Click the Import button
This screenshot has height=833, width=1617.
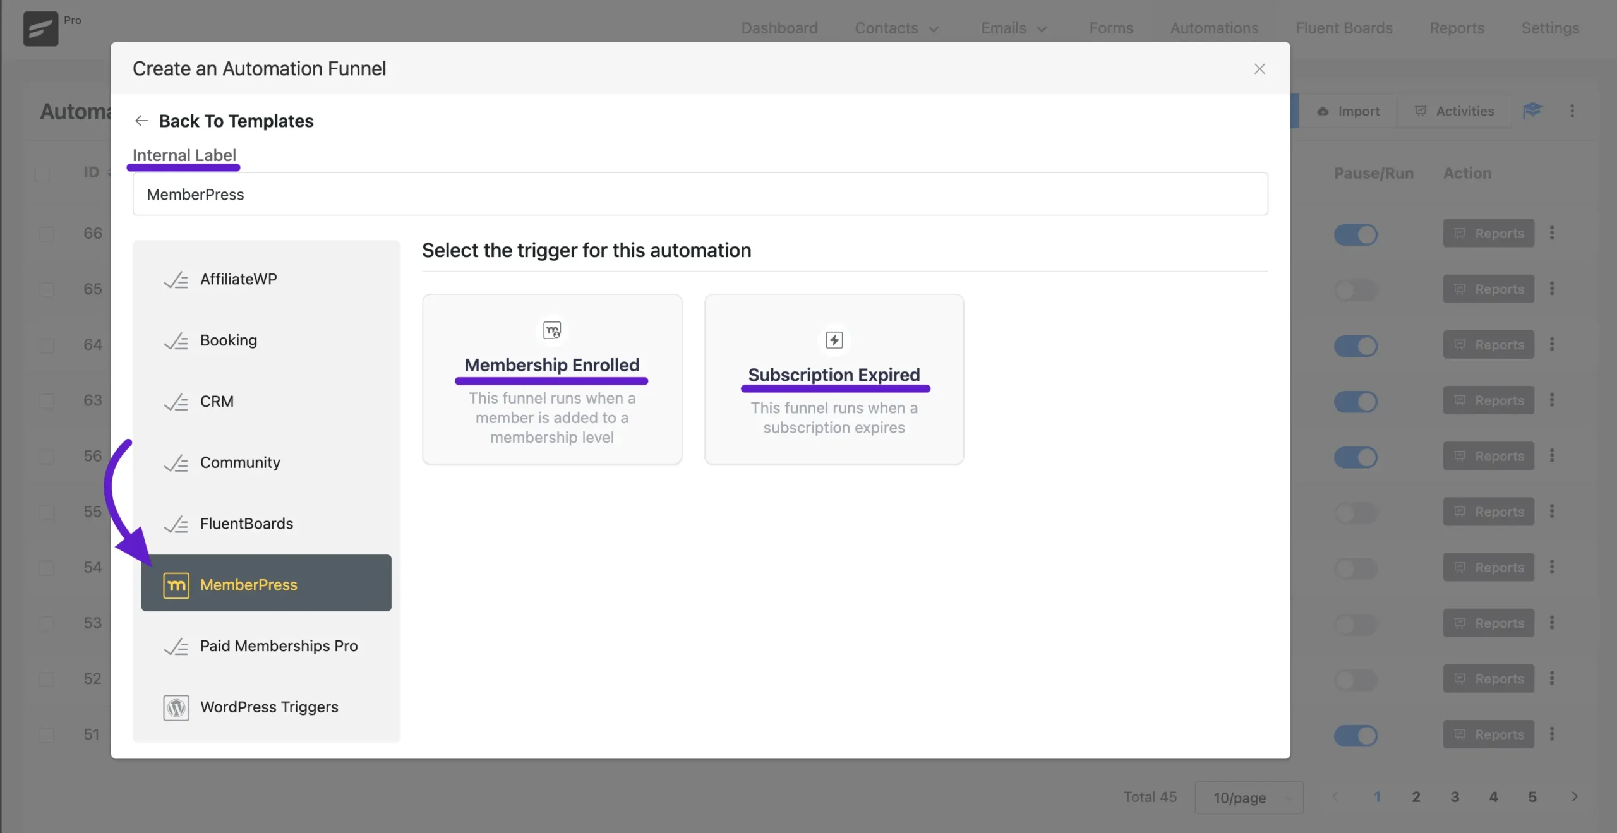[x=1348, y=111]
